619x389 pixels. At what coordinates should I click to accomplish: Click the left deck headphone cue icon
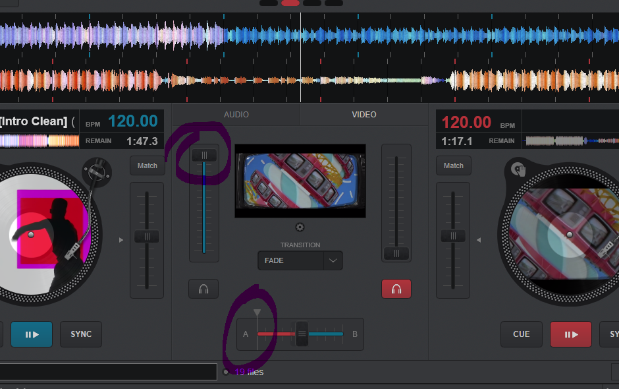pos(203,289)
